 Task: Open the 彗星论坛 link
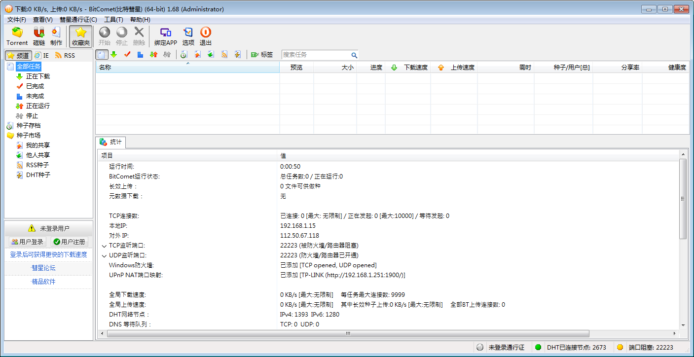click(x=43, y=268)
